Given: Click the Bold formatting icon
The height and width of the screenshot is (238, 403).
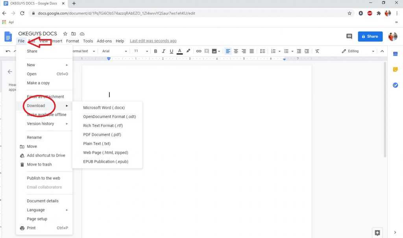Looking at the screenshot, I should (x=155, y=51).
